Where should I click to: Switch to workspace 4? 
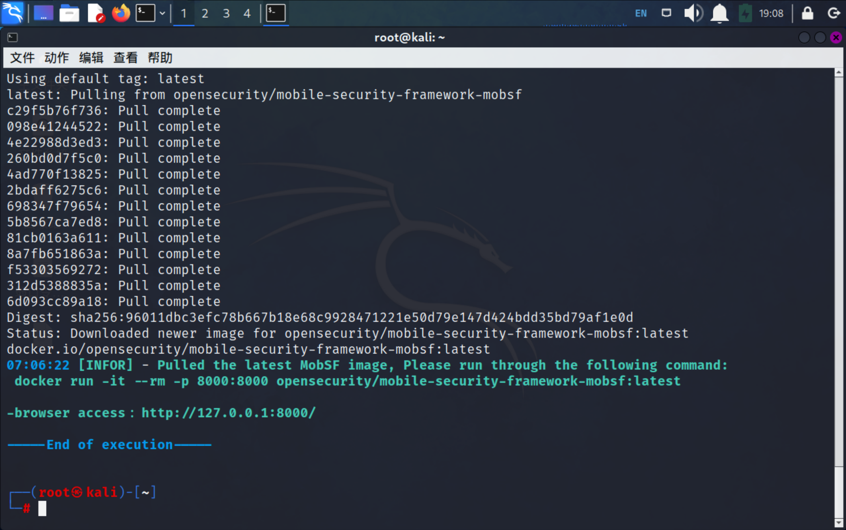click(247, 14)
